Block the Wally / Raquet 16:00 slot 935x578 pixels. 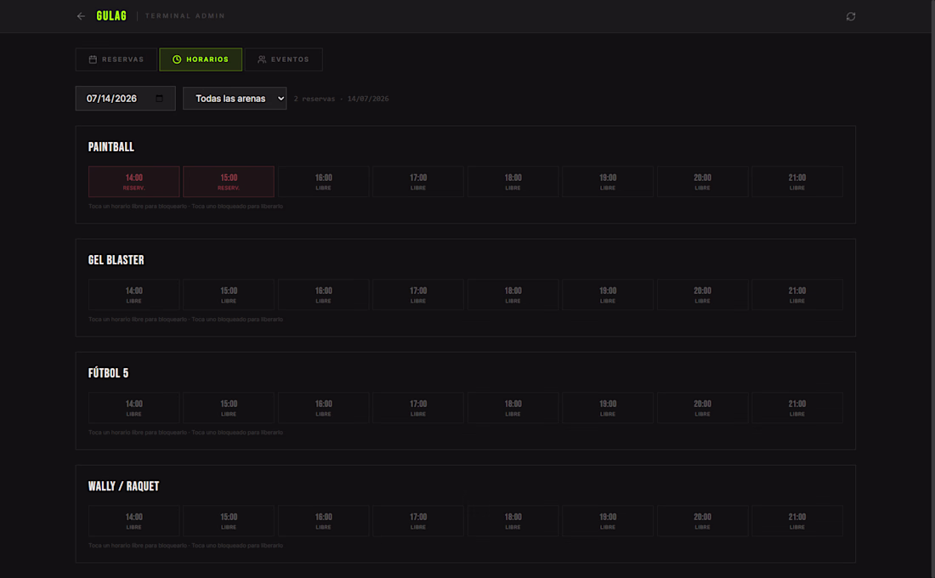pyautogui.click(x=323, y=521)
